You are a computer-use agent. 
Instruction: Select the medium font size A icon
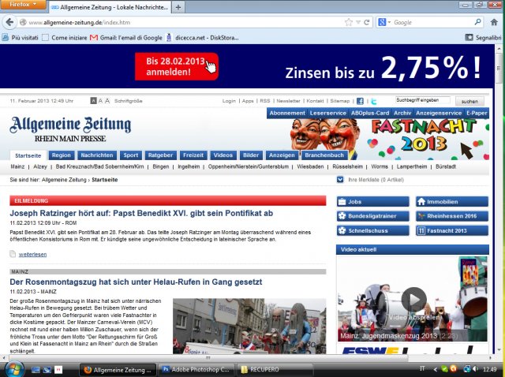(x=100, y=101)
